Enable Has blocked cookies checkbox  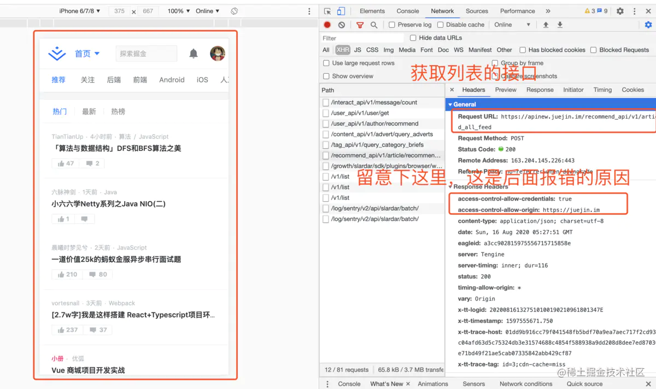tap(523, 50)
